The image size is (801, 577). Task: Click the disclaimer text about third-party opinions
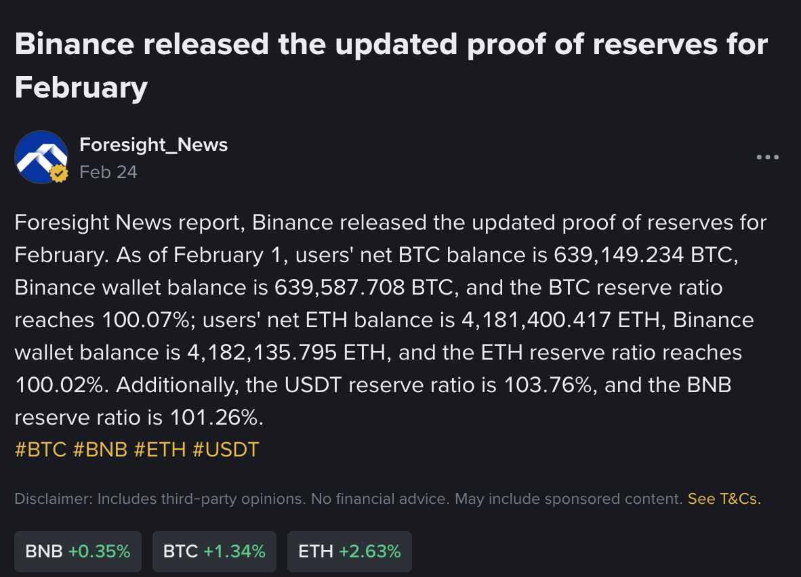[348, 499]
